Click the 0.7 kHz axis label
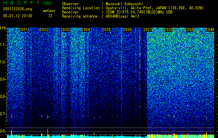The image size is (218, 138). 3,114
